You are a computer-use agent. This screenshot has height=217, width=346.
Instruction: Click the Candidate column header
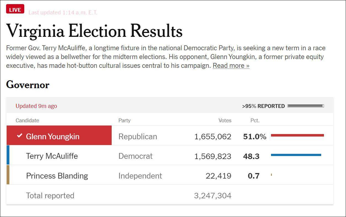tap(27, 120)
